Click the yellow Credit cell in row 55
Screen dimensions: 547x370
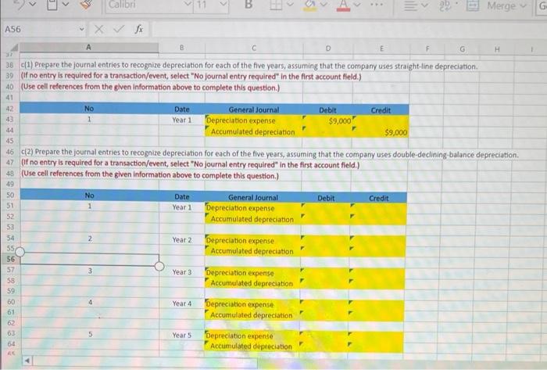click(377, 251)
